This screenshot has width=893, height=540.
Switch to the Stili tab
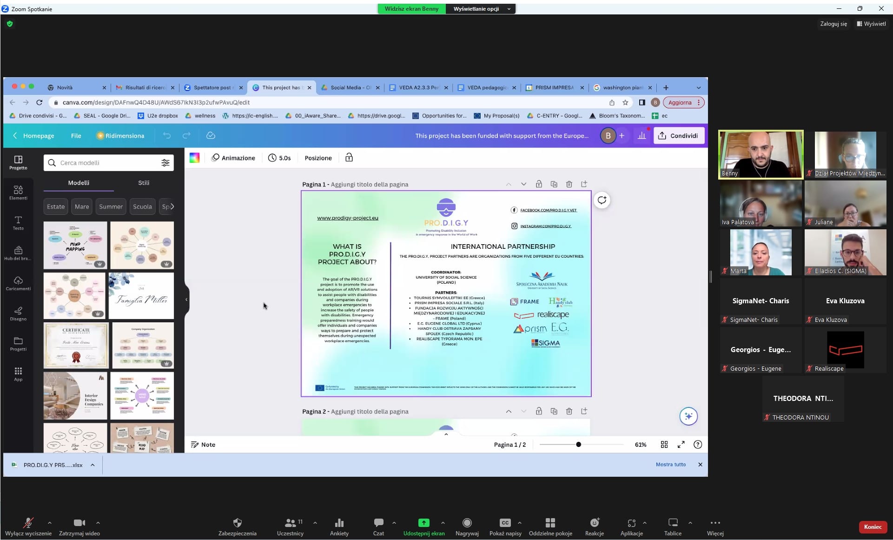(144, 183)
